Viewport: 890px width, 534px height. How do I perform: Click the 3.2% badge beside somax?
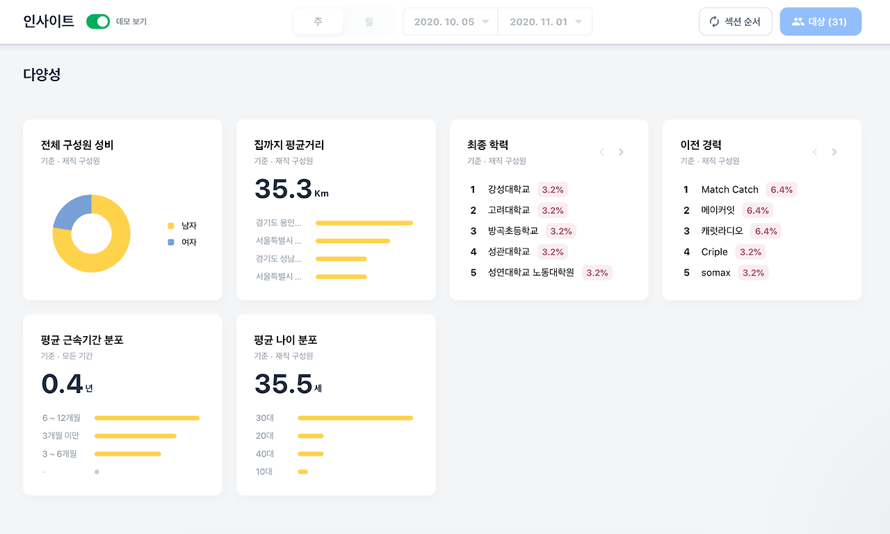tap(753, 273)
